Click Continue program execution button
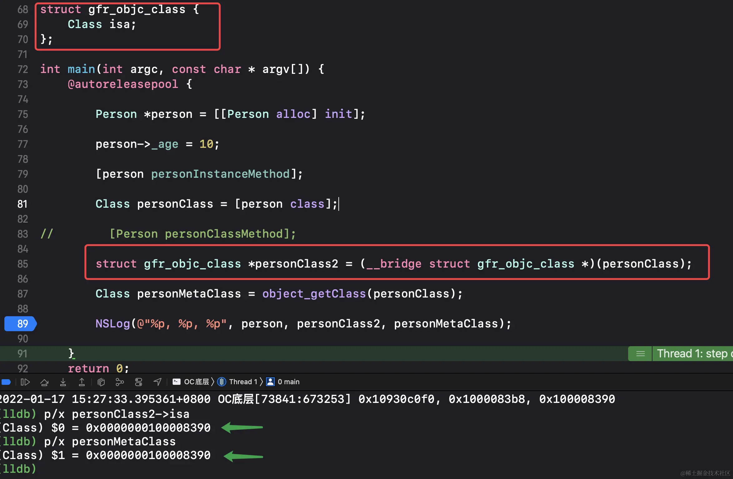This screenshot has width=733, height=479. pos(25,382)
